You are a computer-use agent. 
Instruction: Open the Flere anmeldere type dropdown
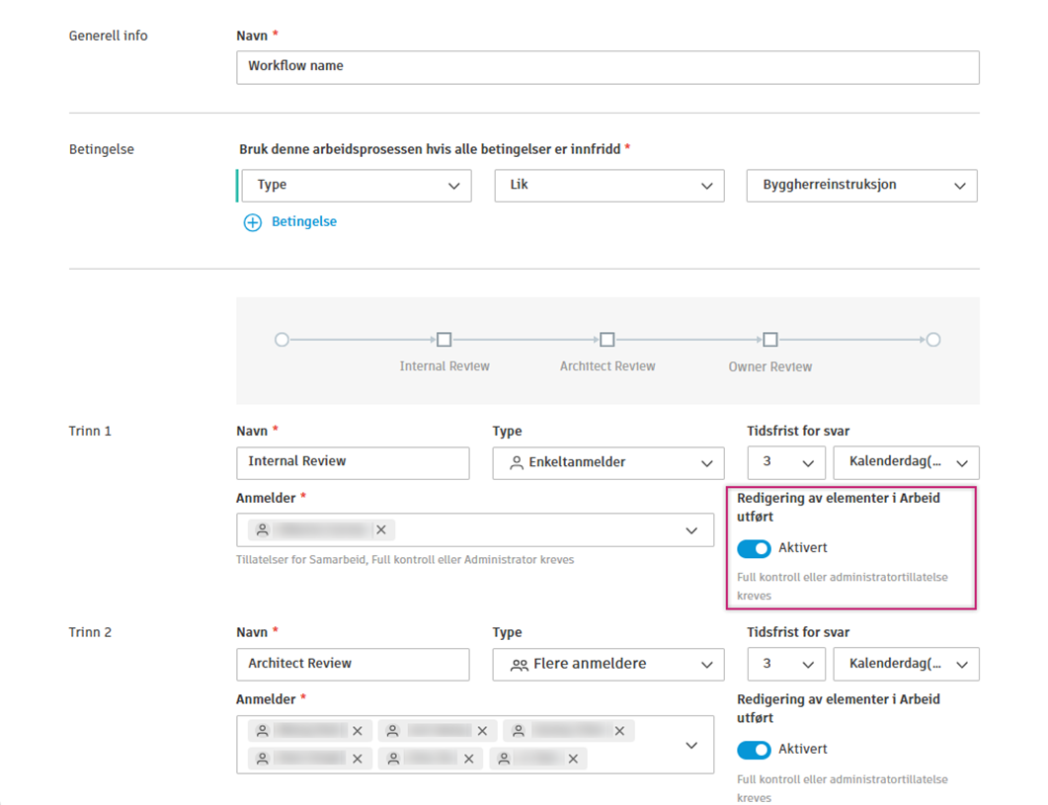click(608, 665)
